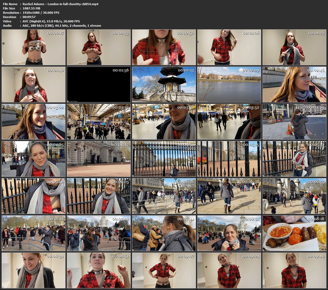
Task: Select the thumbnail stamped 00:00:17
Action: [34, 47]
